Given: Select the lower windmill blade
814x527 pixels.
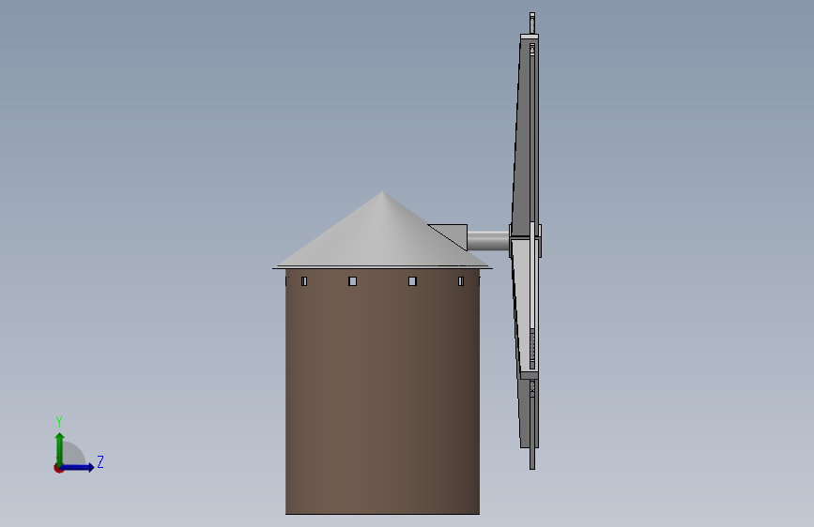Looking at the screenshot, I should click(x=526, y=342).
